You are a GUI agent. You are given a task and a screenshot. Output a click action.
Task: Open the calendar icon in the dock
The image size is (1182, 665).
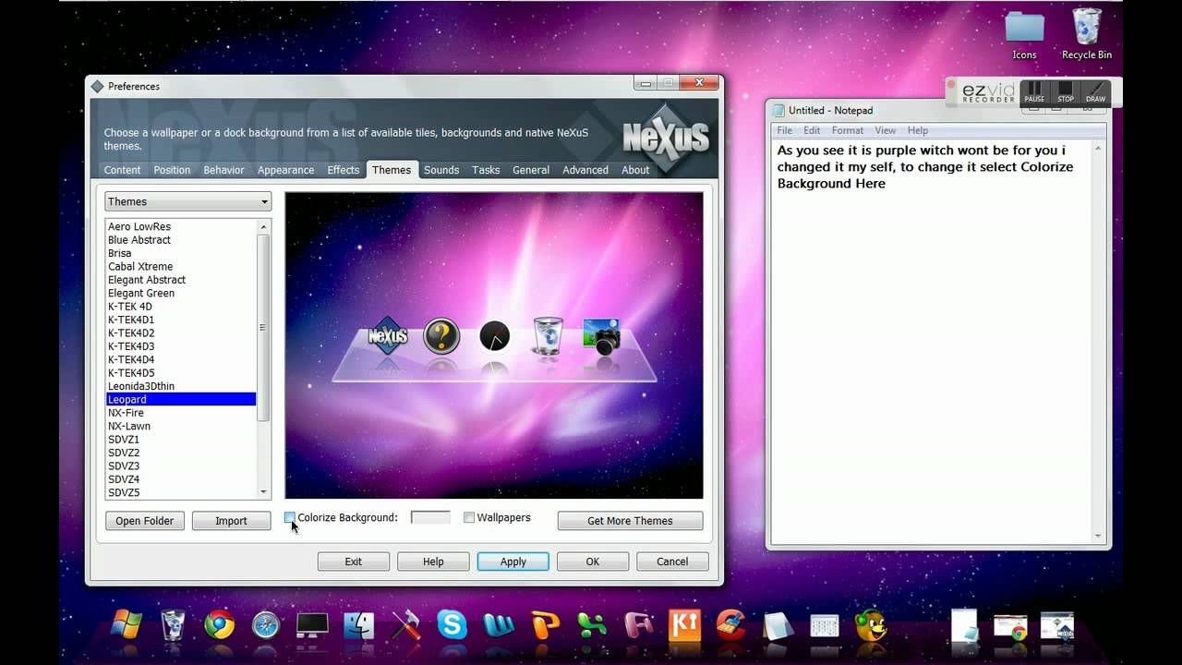[x=824, y=625]
